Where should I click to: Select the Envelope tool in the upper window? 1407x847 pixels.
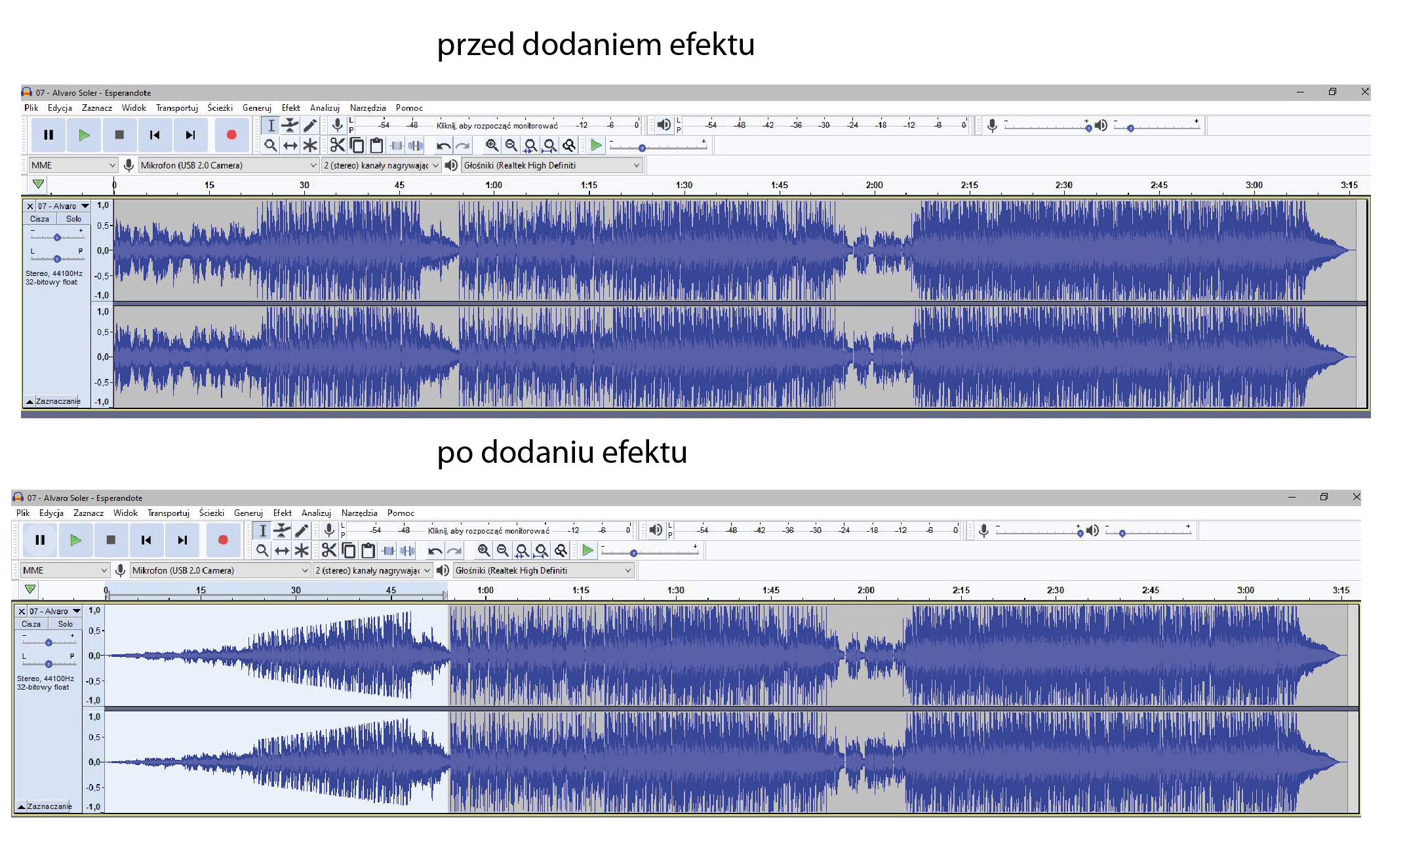click(290, 125)
